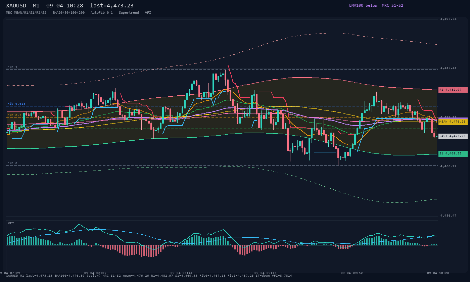Click "ST=down" in the bottom status line
The height and width of the screenshot is (282, 470).
click(263, 276)
